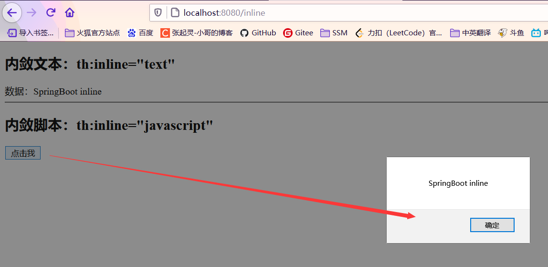The width and height of the screenshot is (548, 267).
Task: Click the 内敛文本 th:inline="text" heading
Action: click(x=89, y=64)
